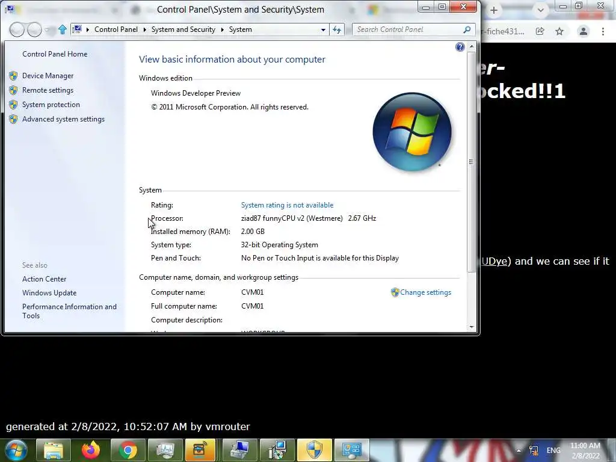Click the Back navigation arrow button
The width and height of the screenshot is (616, 462).
point(17,29)
